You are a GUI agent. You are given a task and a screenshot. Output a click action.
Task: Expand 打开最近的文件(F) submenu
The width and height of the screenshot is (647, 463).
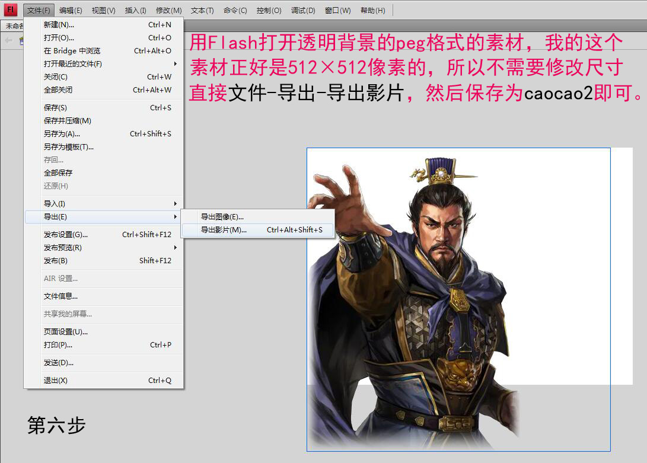coord(104,64)
